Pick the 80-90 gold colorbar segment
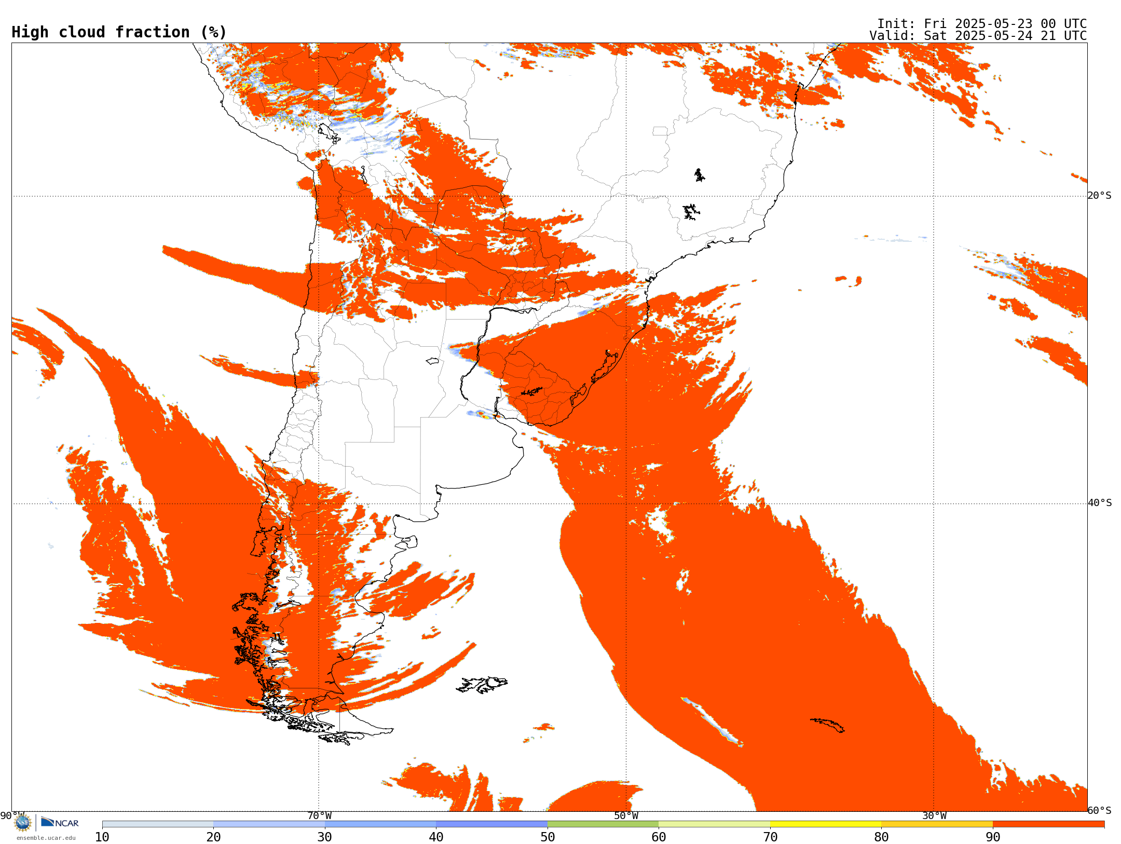 [937, 824]
